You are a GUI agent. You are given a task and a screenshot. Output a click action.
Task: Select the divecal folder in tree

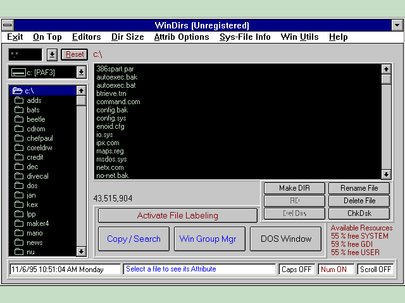point(37,176)
